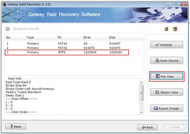Screen dimensions: 190x134
Task: Start Scan Device
Action: pos(167,61)
